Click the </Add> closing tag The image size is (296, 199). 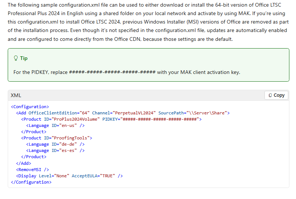click(x=24, y=163)
